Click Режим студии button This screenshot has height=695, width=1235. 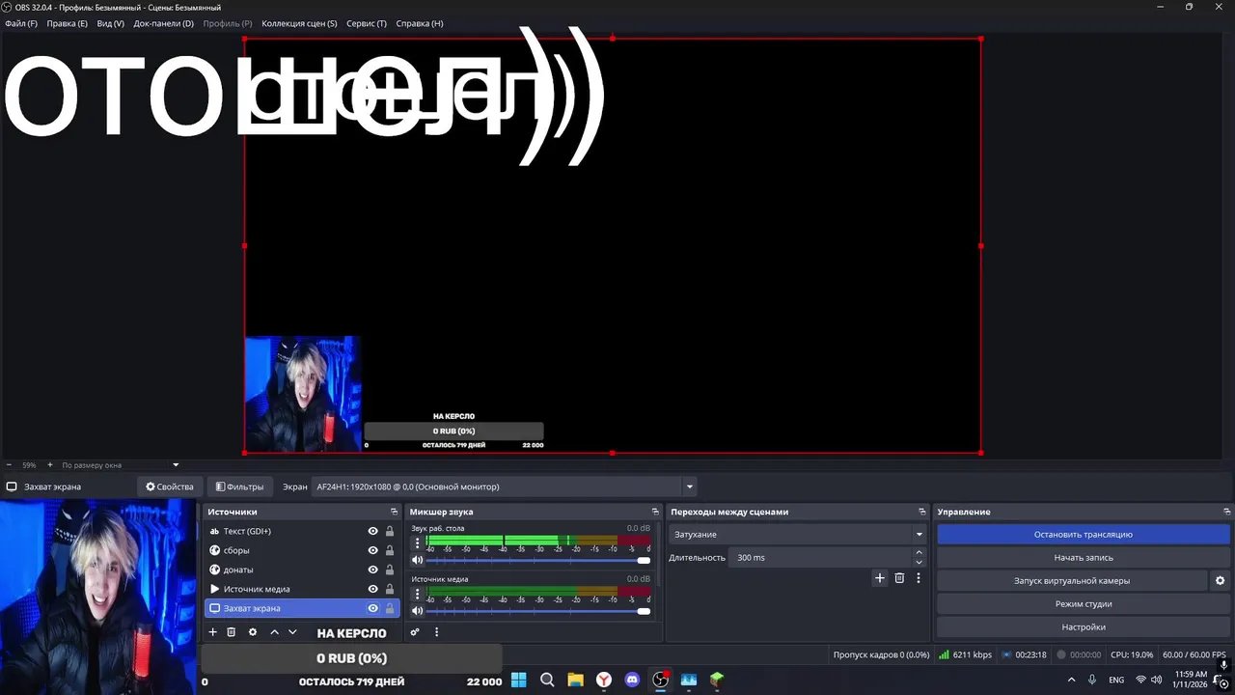(x=1084, y=604)
